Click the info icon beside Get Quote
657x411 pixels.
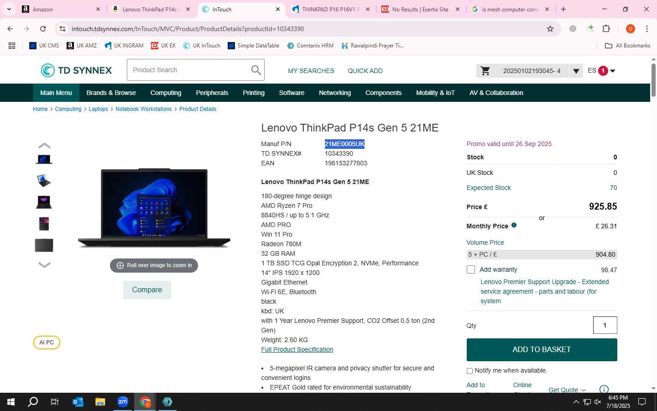tap(604, 389)
